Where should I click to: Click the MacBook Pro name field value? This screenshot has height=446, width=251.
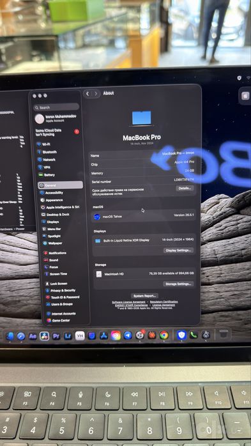(178, 153)
